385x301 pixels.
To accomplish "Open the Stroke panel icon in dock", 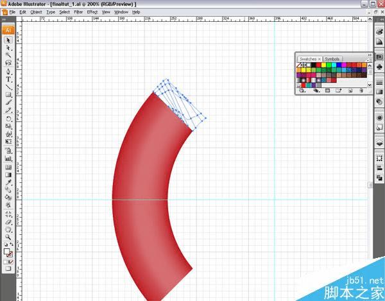I will point(379,82).
